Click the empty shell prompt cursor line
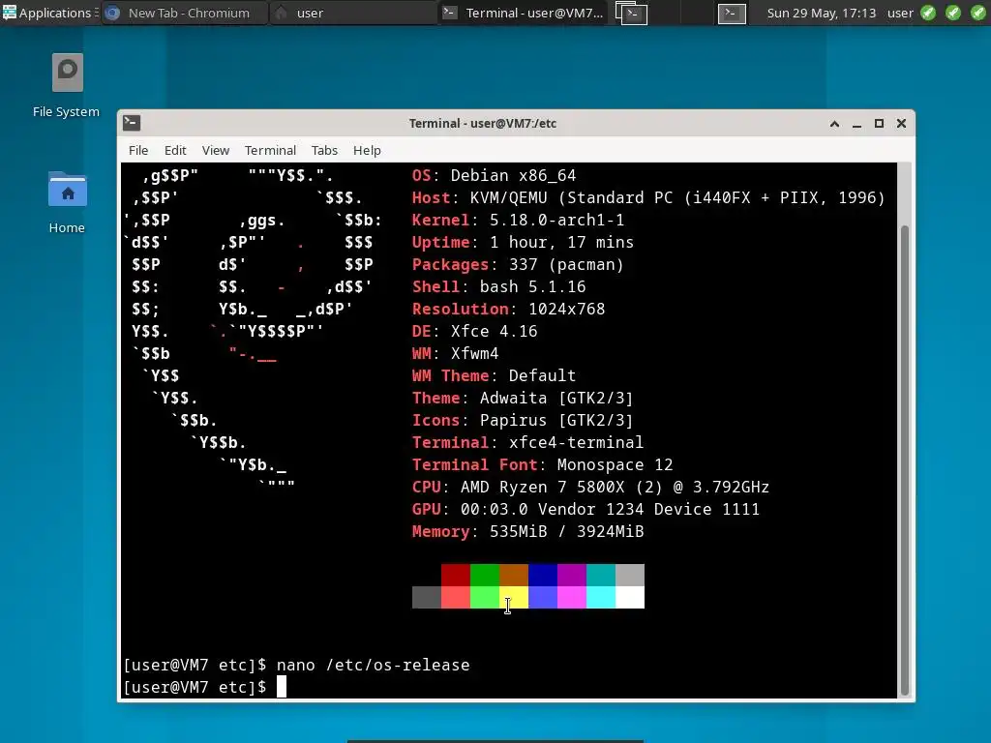991x743 pixels. (205, 687)
